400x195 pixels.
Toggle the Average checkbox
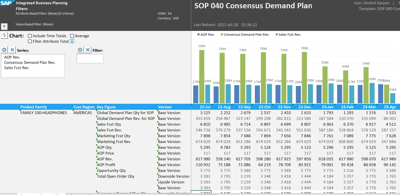[72, 36]
